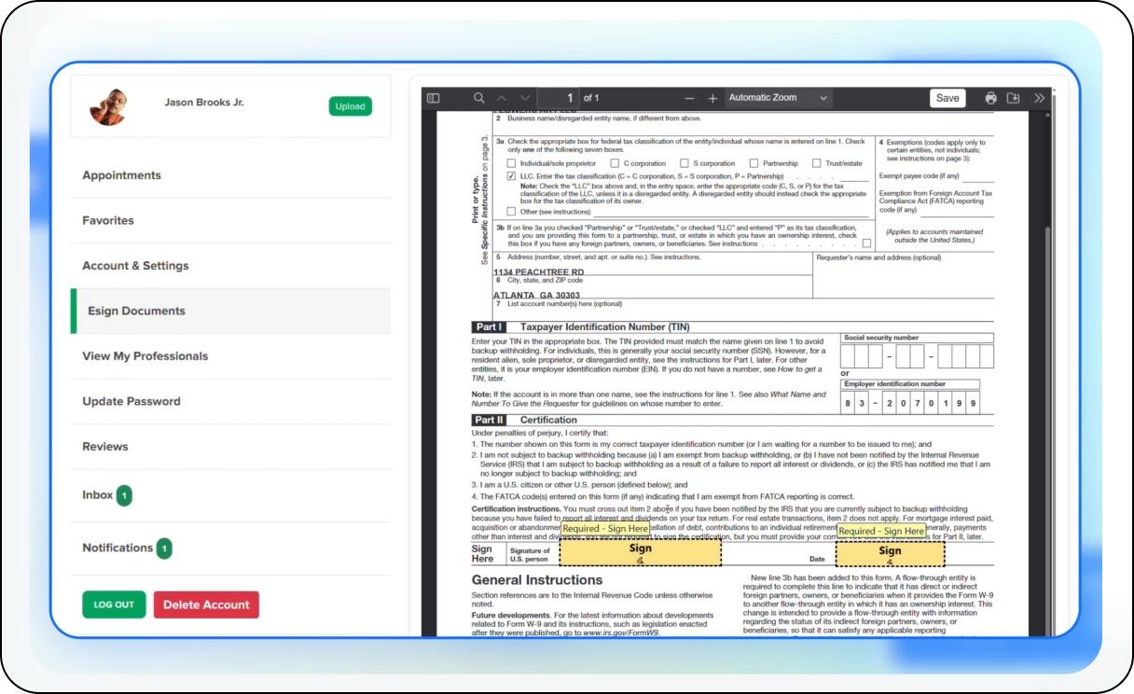
Task: Go to next page arrow
Action: click(525, 98)
